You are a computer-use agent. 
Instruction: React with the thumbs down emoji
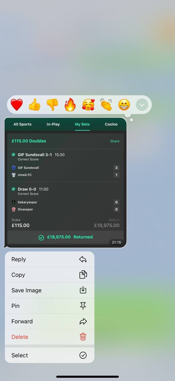(x=52, y=105)
